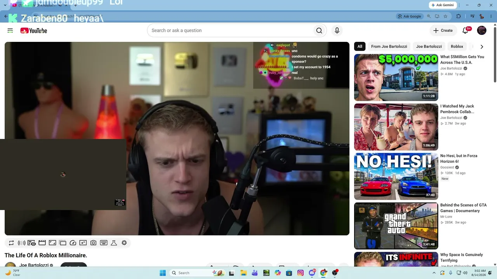497x279 pixels.
Task: Open 'Why Space Is Genuinely Terrifying' title
Action: [x=462, y=258]
